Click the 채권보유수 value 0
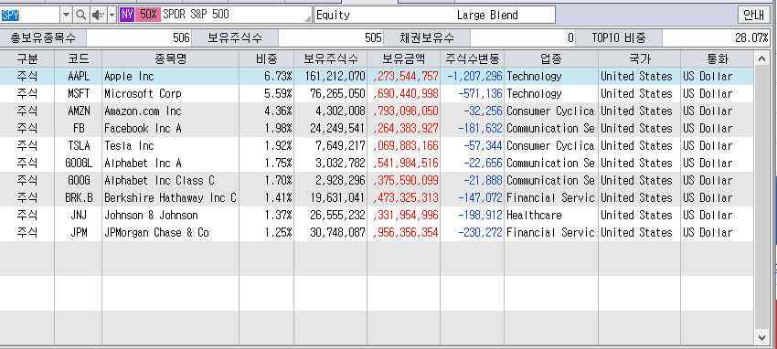Image resolution: width=777 pixels, height=349 pixels. pyautogui.click(x=523, y=38)
